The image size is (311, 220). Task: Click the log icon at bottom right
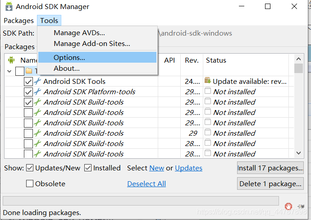click(301, 206)
